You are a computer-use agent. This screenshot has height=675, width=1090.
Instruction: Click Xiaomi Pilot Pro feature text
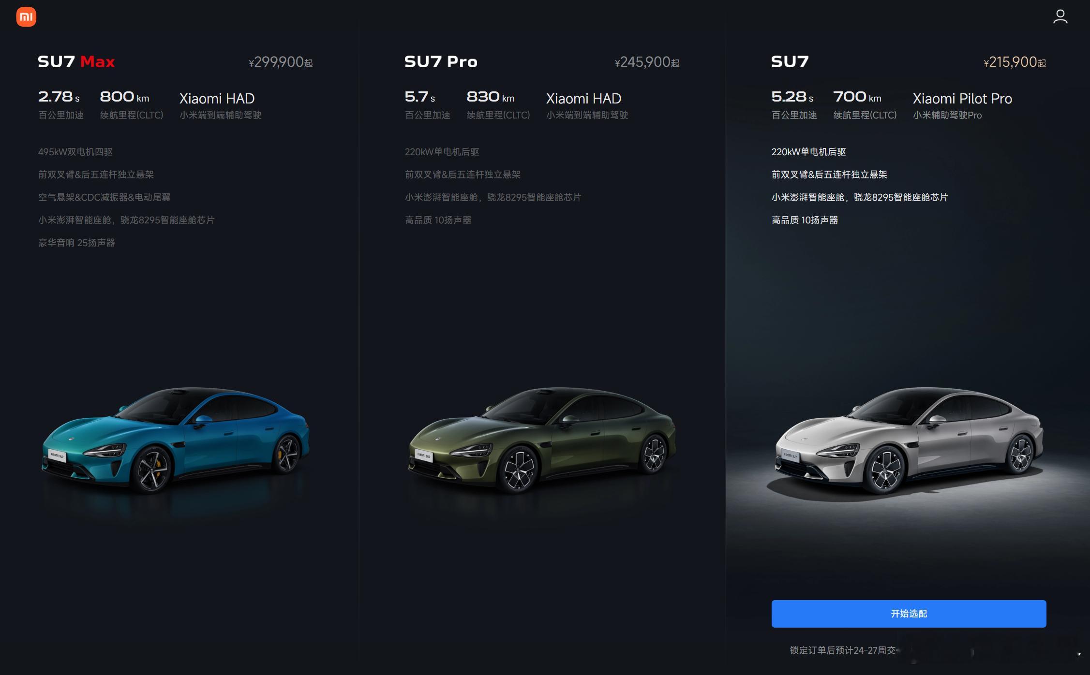[x=962, y=99]
